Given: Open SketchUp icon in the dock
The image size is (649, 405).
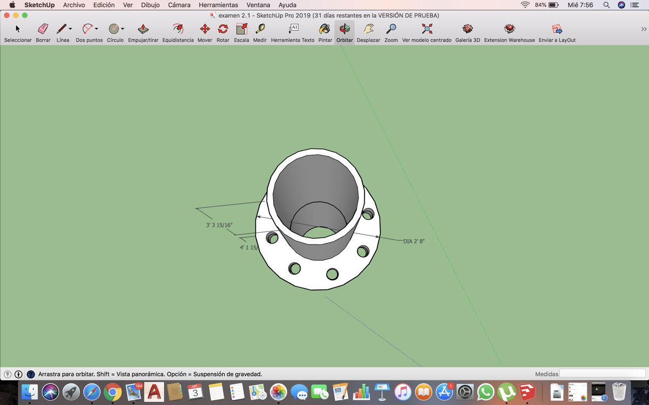Looking at the screenshot, I should coord(527,391).
